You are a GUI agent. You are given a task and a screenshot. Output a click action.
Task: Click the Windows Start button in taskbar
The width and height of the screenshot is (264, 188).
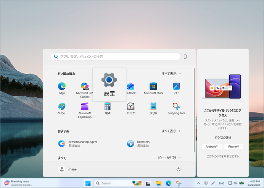(88, 183)
